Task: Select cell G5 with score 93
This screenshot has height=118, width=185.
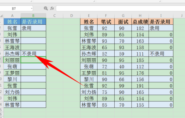Action: tap(123, 47)
